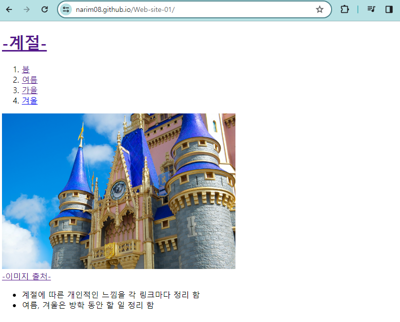
Task: Open the -이미지 출처- link
Action: [x=27, y=276]
